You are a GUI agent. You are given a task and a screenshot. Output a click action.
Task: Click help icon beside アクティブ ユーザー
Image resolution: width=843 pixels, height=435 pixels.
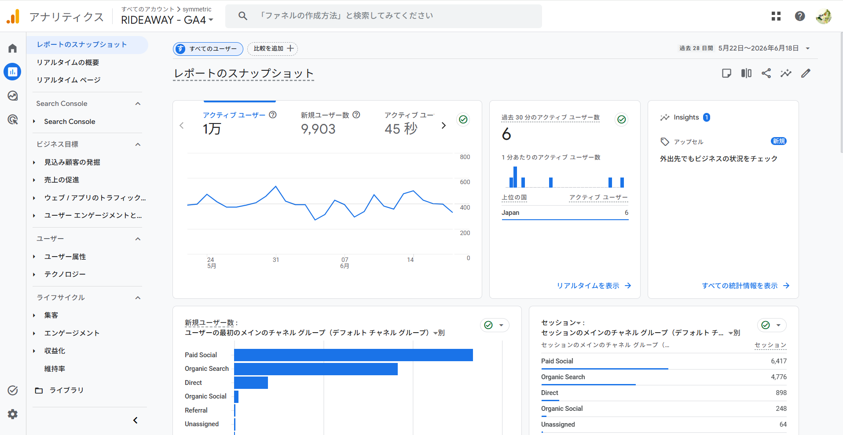[x=273, y=115]
